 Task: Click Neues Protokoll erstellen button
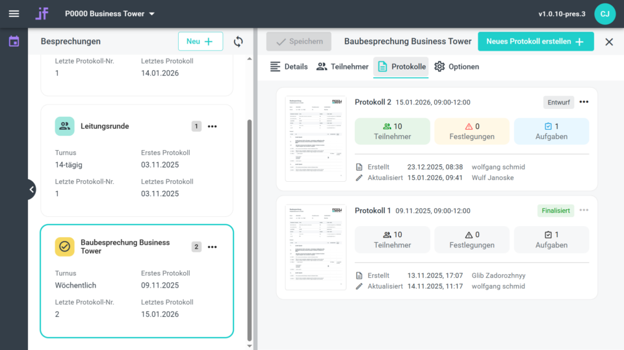coord(535,42)
